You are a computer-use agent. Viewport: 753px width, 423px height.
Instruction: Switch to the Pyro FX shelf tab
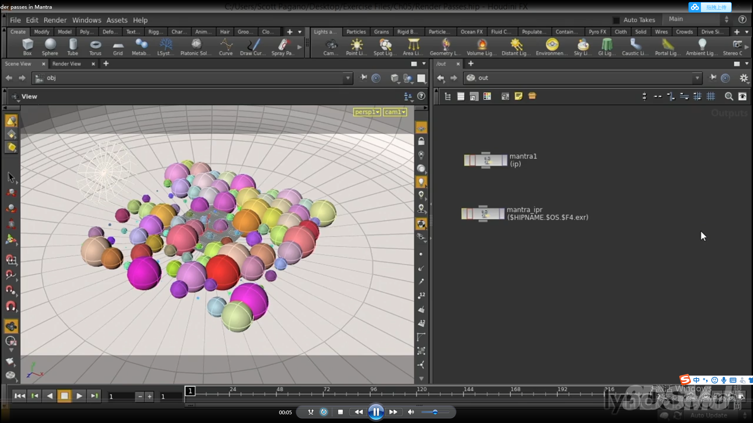597,32
